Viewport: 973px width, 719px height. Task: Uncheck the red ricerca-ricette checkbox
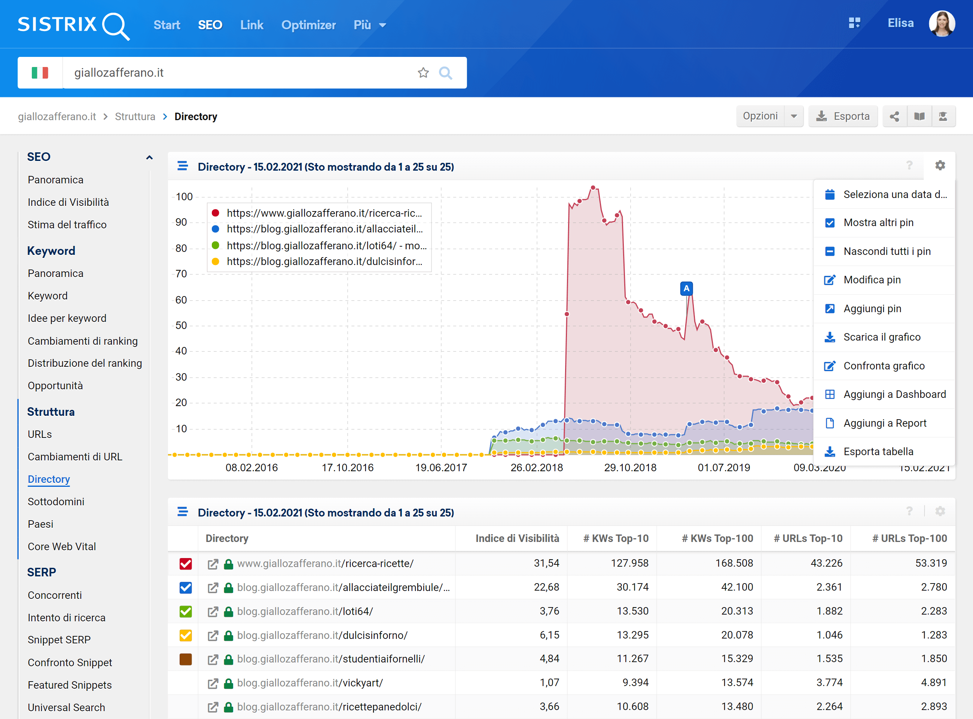(x=186, y=564)
